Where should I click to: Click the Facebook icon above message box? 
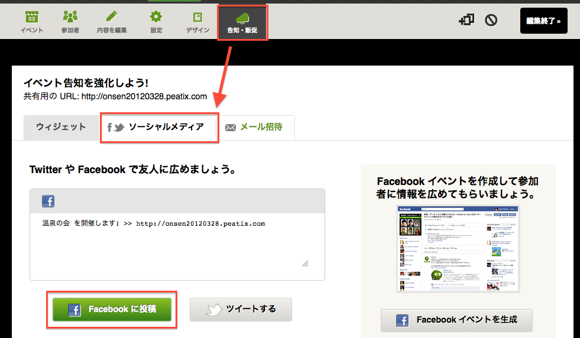(48, 201)
